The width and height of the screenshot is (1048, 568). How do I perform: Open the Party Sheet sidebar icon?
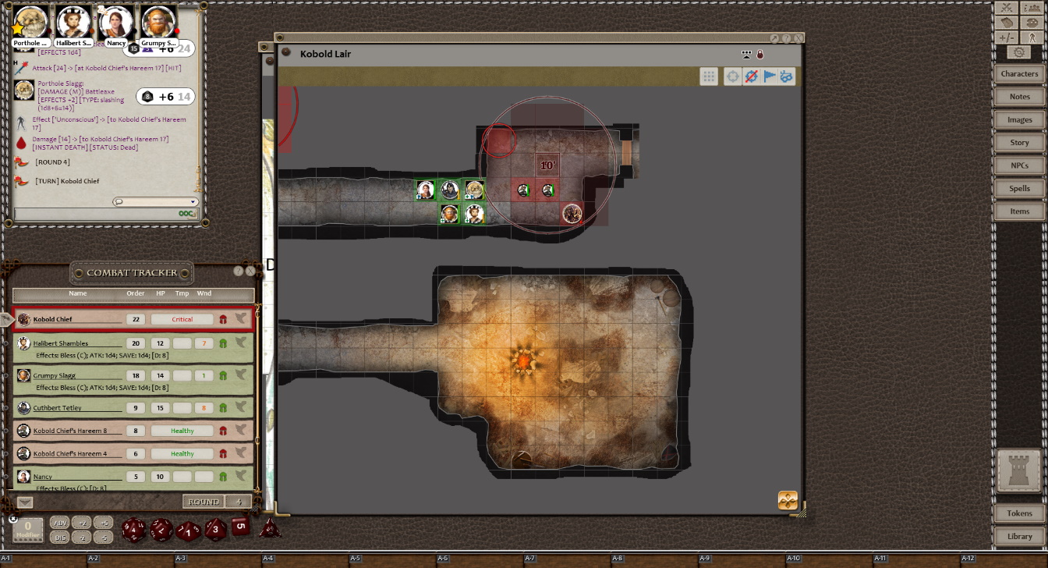coord(1032,8)
